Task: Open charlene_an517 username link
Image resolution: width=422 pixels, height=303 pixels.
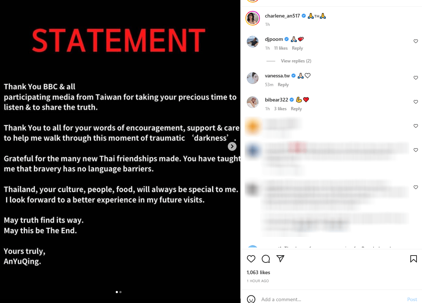Action: (283, 16)
